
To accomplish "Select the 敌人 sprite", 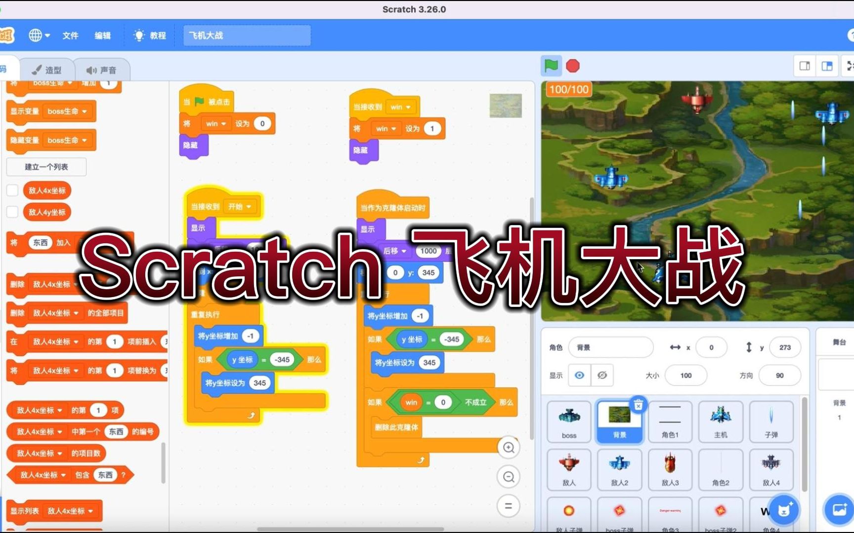I will (569, 470).
